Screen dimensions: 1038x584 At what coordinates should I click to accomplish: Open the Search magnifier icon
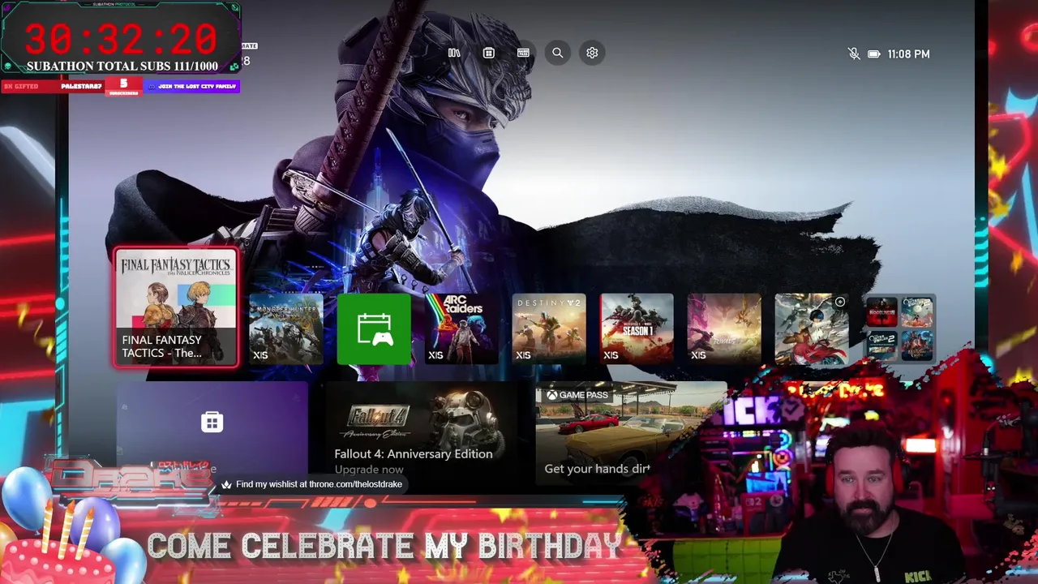[558, 53]
